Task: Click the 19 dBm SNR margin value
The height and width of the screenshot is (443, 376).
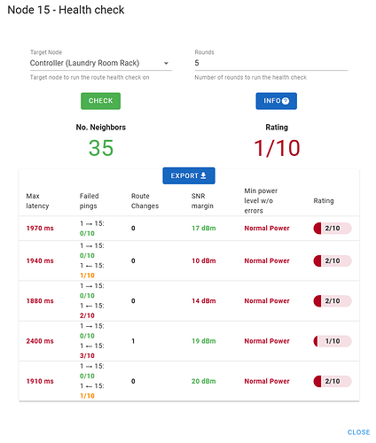Action: 204,341
